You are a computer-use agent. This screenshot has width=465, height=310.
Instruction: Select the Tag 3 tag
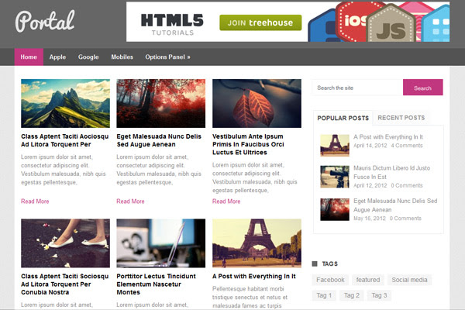click(379, 295)
